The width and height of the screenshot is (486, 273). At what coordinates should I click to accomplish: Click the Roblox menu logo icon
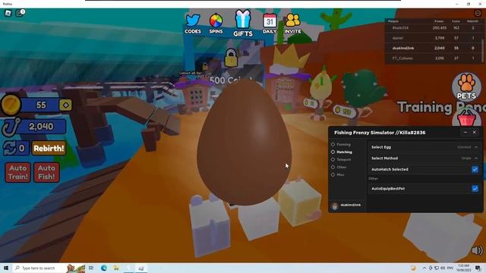(8, 13)
